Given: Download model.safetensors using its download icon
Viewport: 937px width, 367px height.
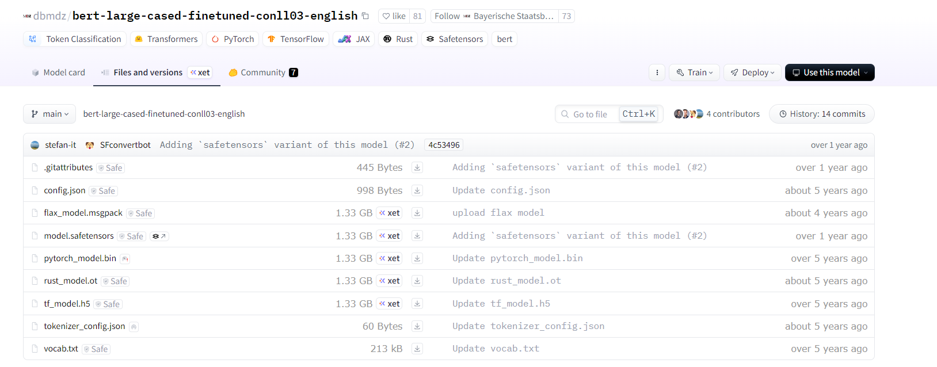Looking at the screenshot, I should (x=417, y=236).
